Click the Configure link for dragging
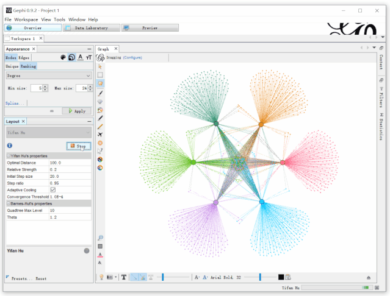Viewport: 390px width, 296px height. [x=132, y=57]
